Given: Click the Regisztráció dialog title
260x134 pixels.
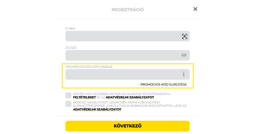Looking at the screenshot, I should pyautogui.click(x=128, y=10).
